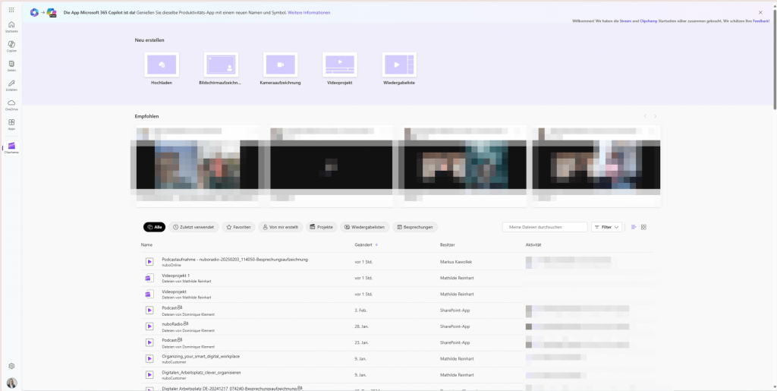Sort by the Geändert column
777x391 pixels.
[x=366, y=244]
